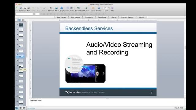
Task: Switch to Normal View icon in status bar
Action: point(17,108)
